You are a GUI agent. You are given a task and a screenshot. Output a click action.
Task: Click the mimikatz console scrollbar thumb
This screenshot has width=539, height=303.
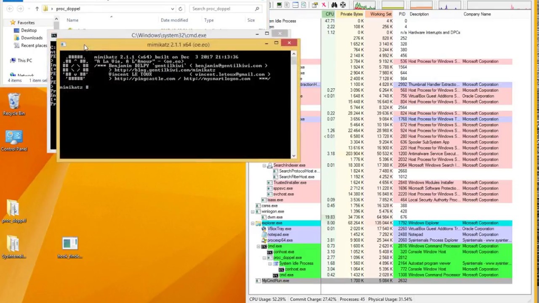click(294, 61)
